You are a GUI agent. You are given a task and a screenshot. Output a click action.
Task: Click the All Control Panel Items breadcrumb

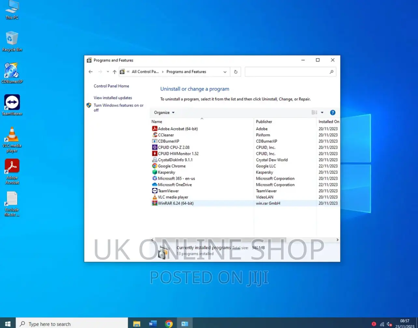click(145, 72)
